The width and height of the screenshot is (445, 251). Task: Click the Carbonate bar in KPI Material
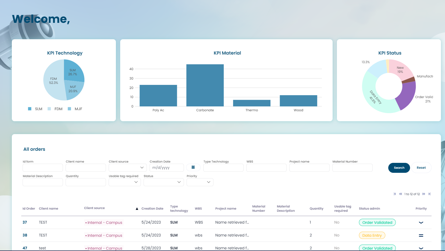(x=205, y=85)
